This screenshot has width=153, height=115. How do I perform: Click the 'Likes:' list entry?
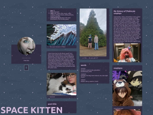click(62, 15)
